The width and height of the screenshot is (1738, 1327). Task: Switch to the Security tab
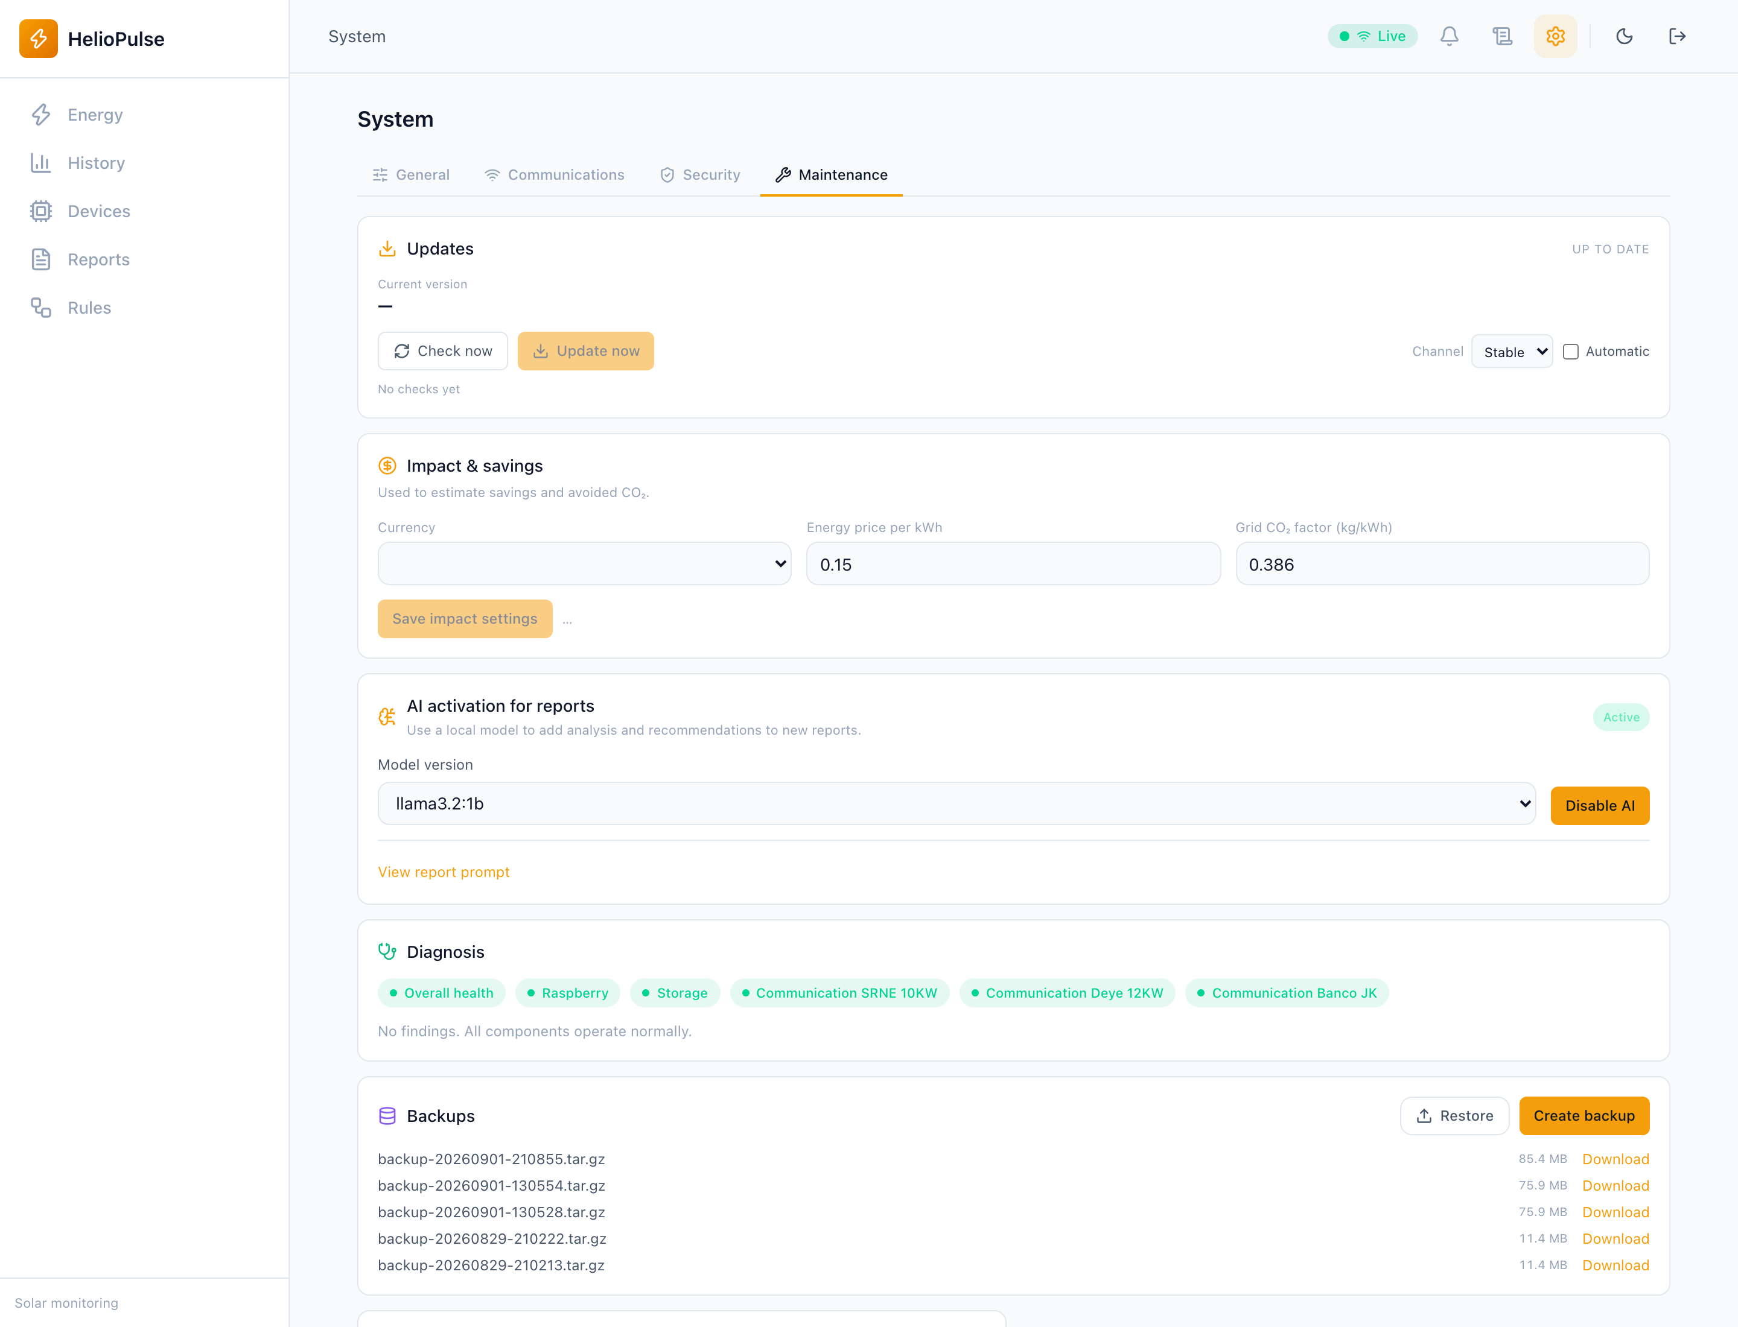[699, 174]
